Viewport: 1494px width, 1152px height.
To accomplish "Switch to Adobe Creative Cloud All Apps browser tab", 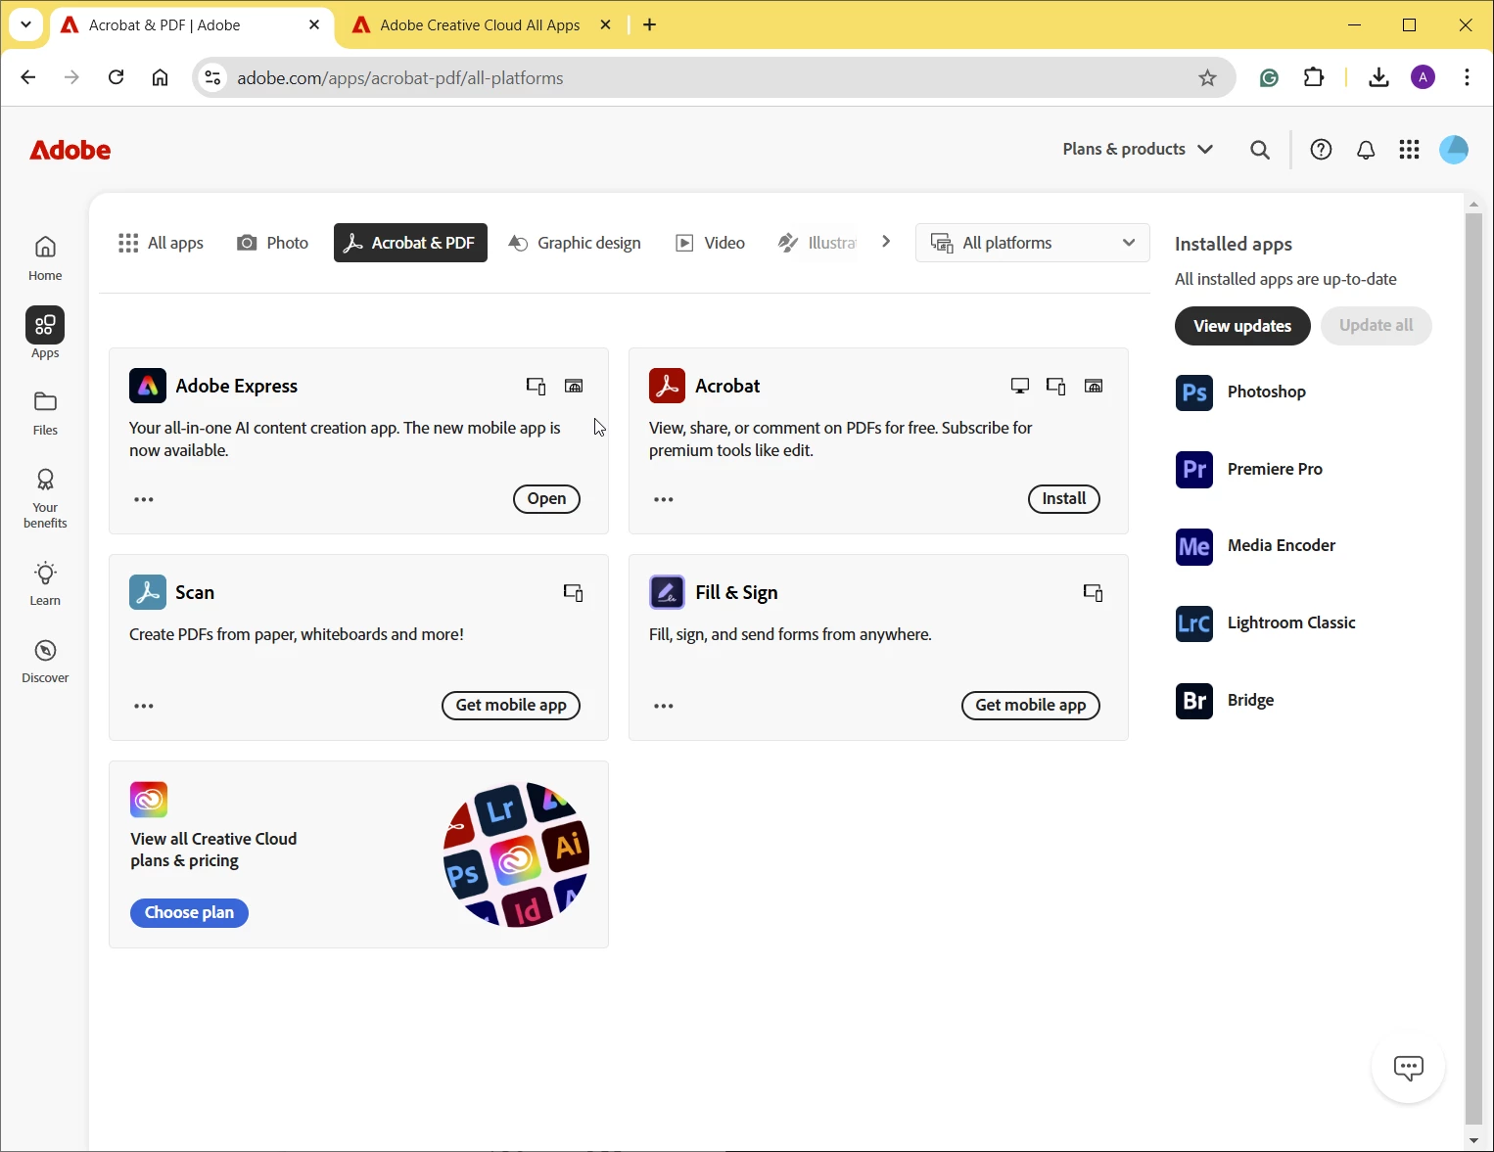I will [x=480, y=25].
